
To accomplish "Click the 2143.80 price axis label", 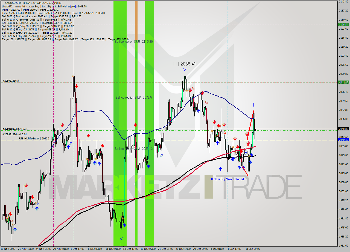I will 343,2.
